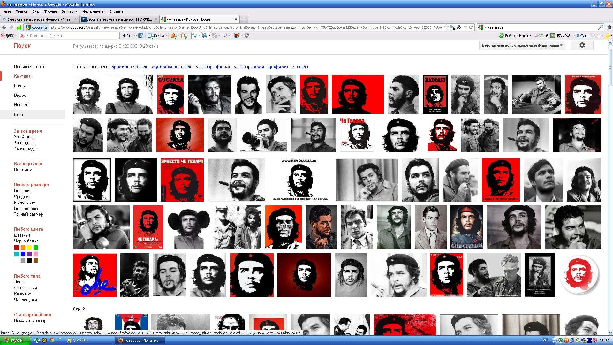This screenshot has width=613, height=345.
Task: Open Yandex 'Почта' mail dropdown arrow
Action: pos(166,36)
